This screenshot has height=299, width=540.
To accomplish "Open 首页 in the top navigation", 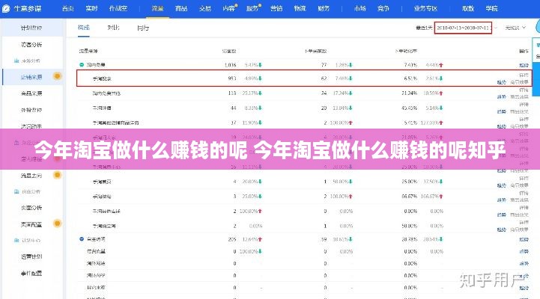I will 68,8.
